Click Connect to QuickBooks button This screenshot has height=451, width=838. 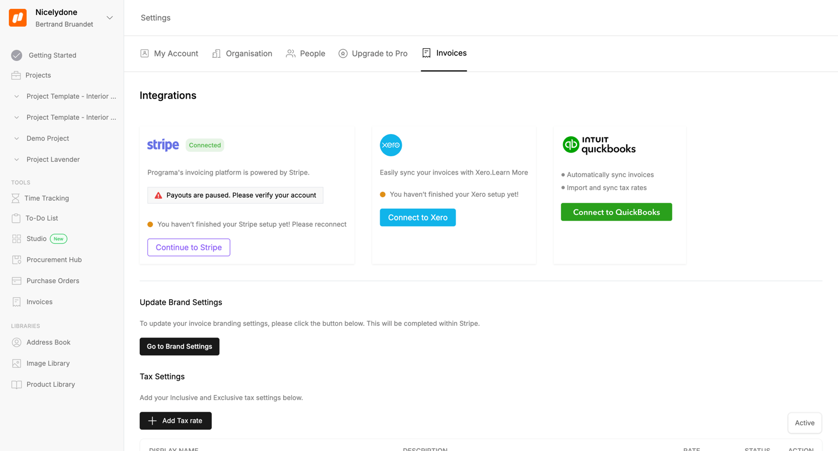point(616,212)
